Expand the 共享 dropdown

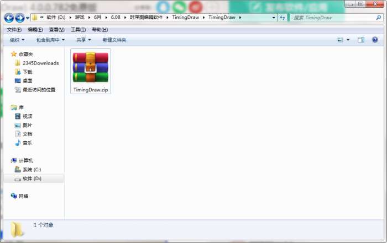[x=83, y=40]
